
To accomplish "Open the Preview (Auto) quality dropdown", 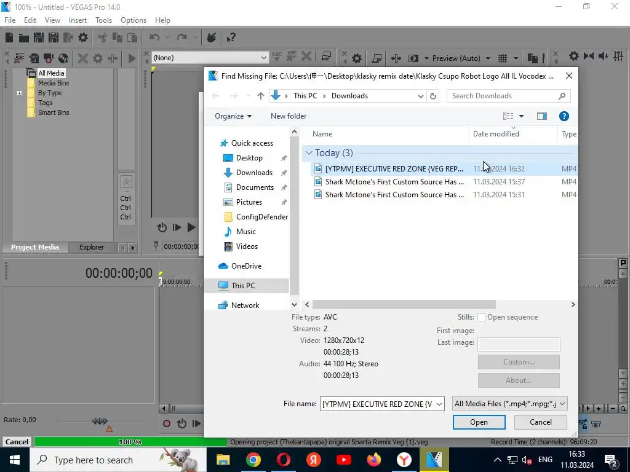I will tap(488, 58).
